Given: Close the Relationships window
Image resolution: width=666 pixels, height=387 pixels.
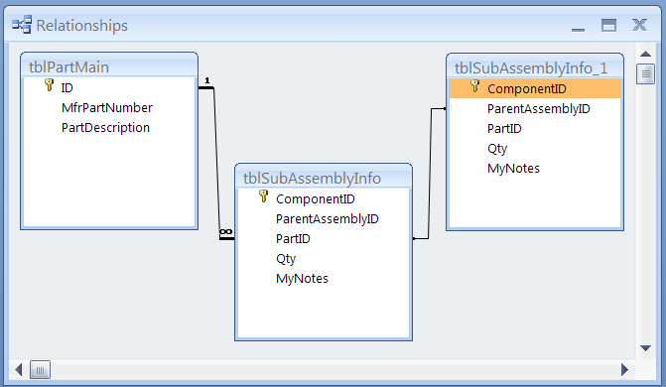Looking at the screenshot, I should pos(639,25).
